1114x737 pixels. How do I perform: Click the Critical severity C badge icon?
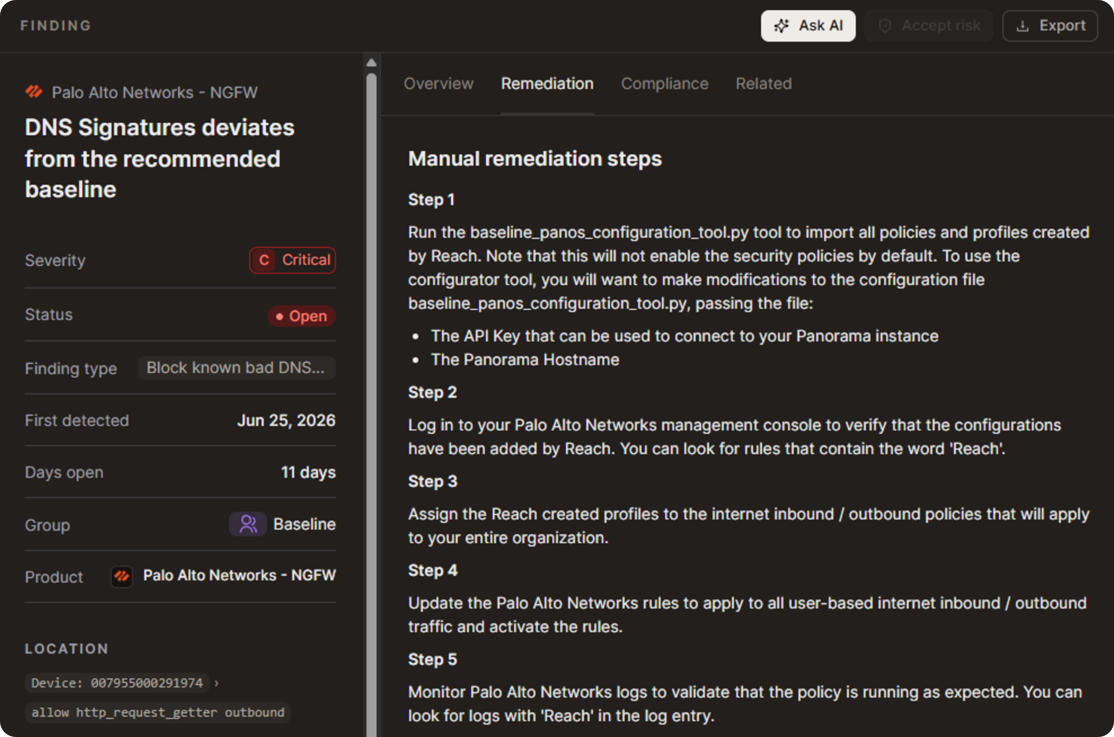(x=264, y=260)
